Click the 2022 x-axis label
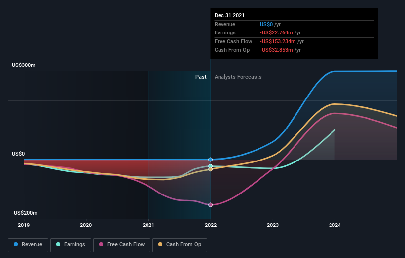405x258 pixels. [211, 225]
